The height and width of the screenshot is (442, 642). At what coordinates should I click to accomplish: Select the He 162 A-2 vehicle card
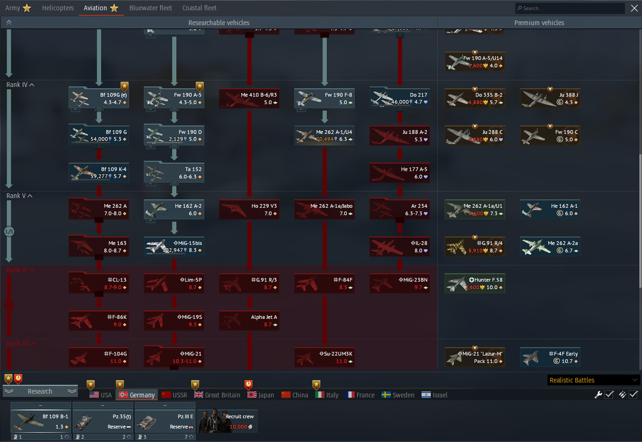(174, 209)
